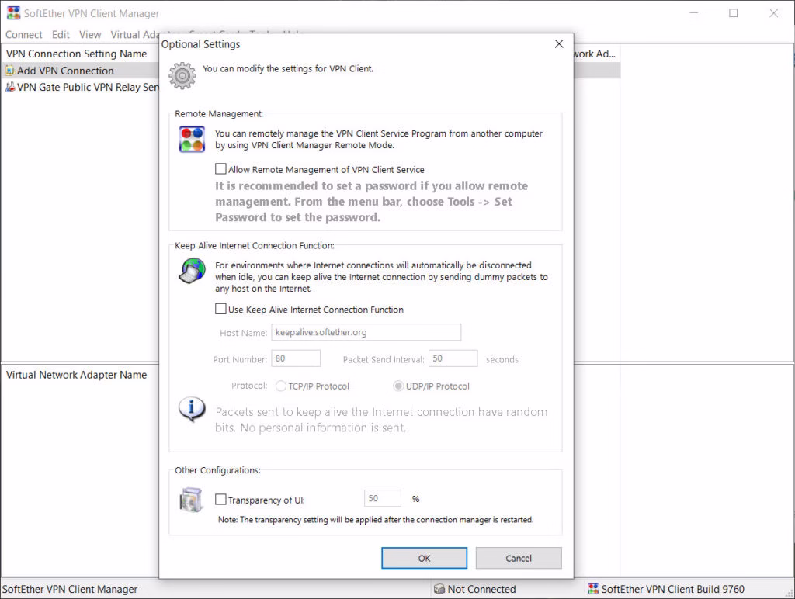
Task: Click the Other Configurations window icon
Action: (x=191, y=500)
